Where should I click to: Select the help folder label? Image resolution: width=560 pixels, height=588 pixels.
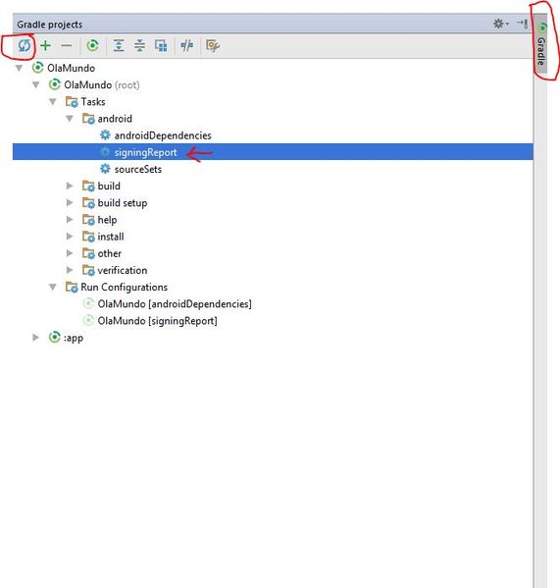pos(107,220)
